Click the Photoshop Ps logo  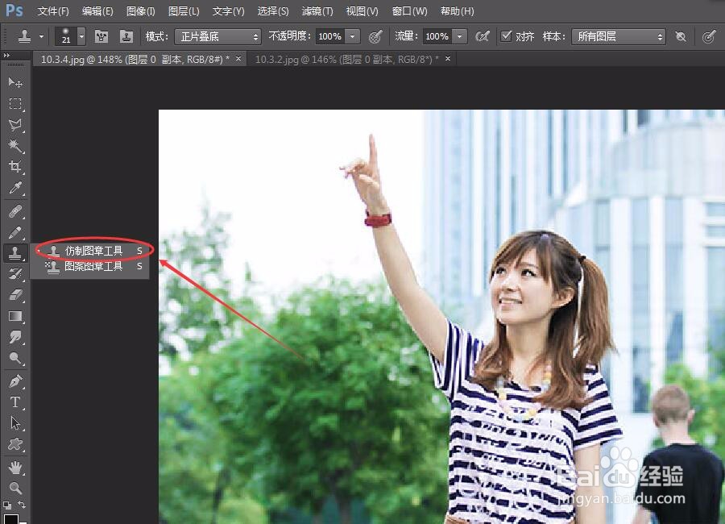coord(14,10)
